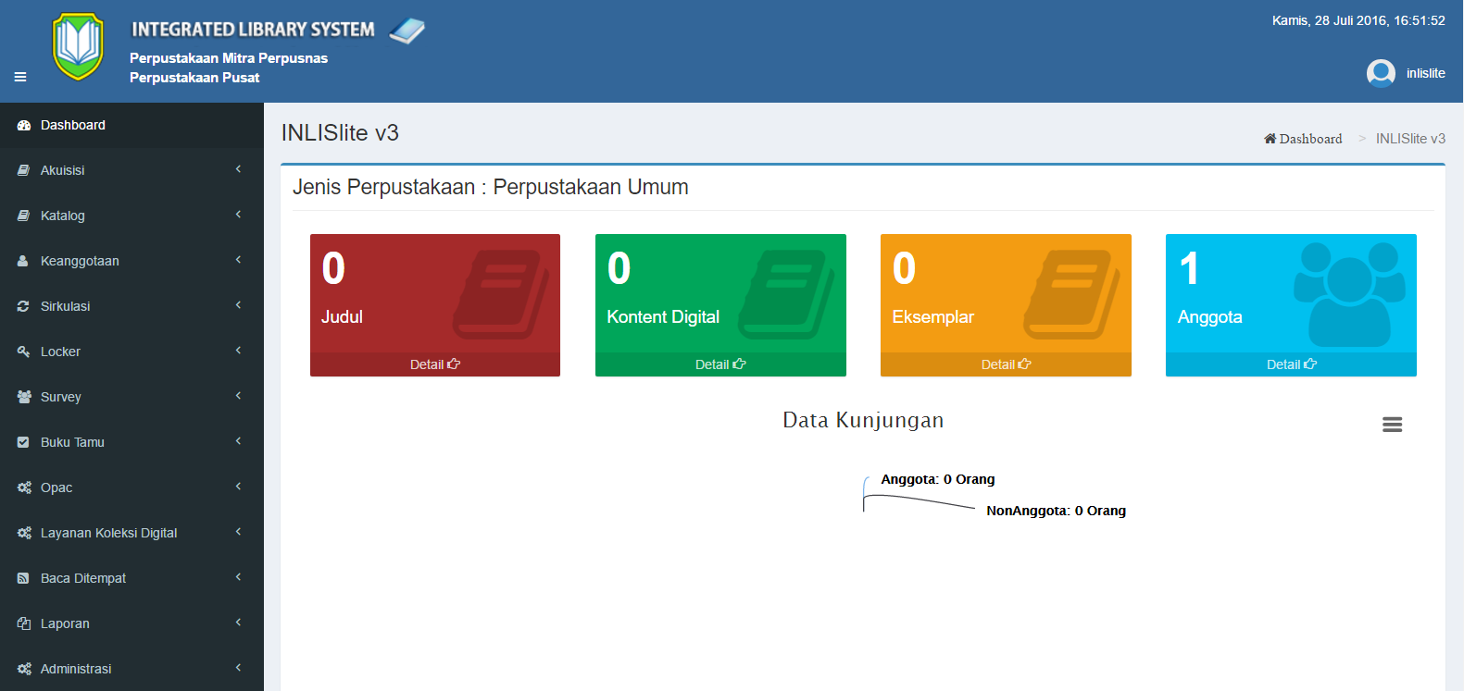1464x691 pixels.
Task: Open the Sirkulasi menu item
Action: tap(131, 306)
